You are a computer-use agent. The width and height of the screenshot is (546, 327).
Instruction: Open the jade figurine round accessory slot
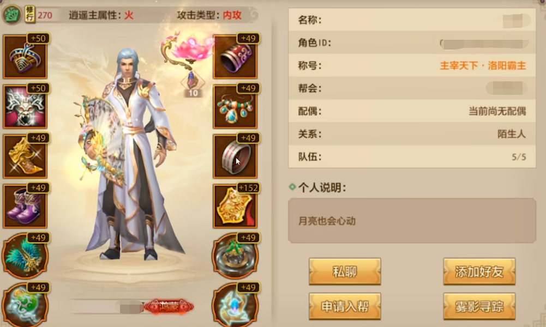tap(235, 256)
